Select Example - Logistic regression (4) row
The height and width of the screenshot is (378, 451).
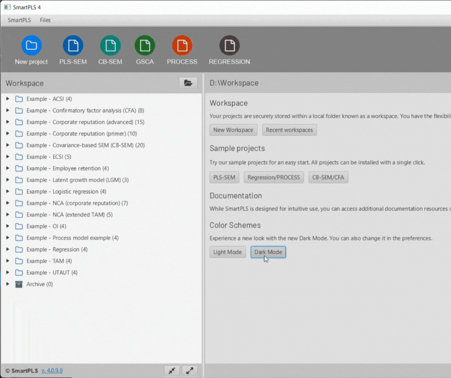tap(101, 191)
